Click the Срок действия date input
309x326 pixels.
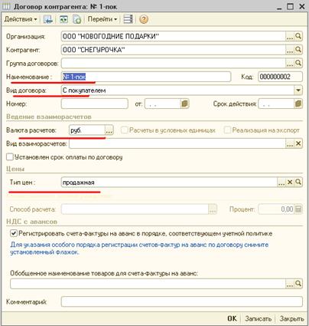coord(276,104)
